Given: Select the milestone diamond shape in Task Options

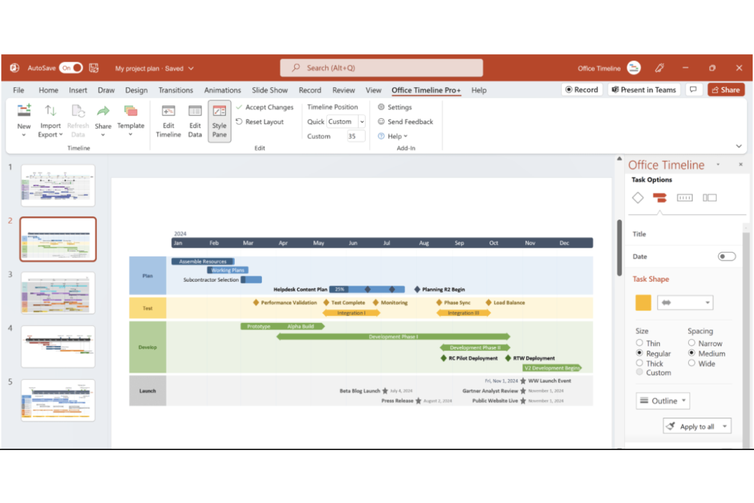Looking at the screenshot, I should [638, 197].
